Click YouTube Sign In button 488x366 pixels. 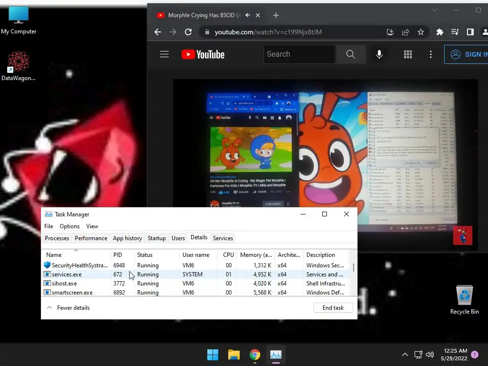point(467,54)
